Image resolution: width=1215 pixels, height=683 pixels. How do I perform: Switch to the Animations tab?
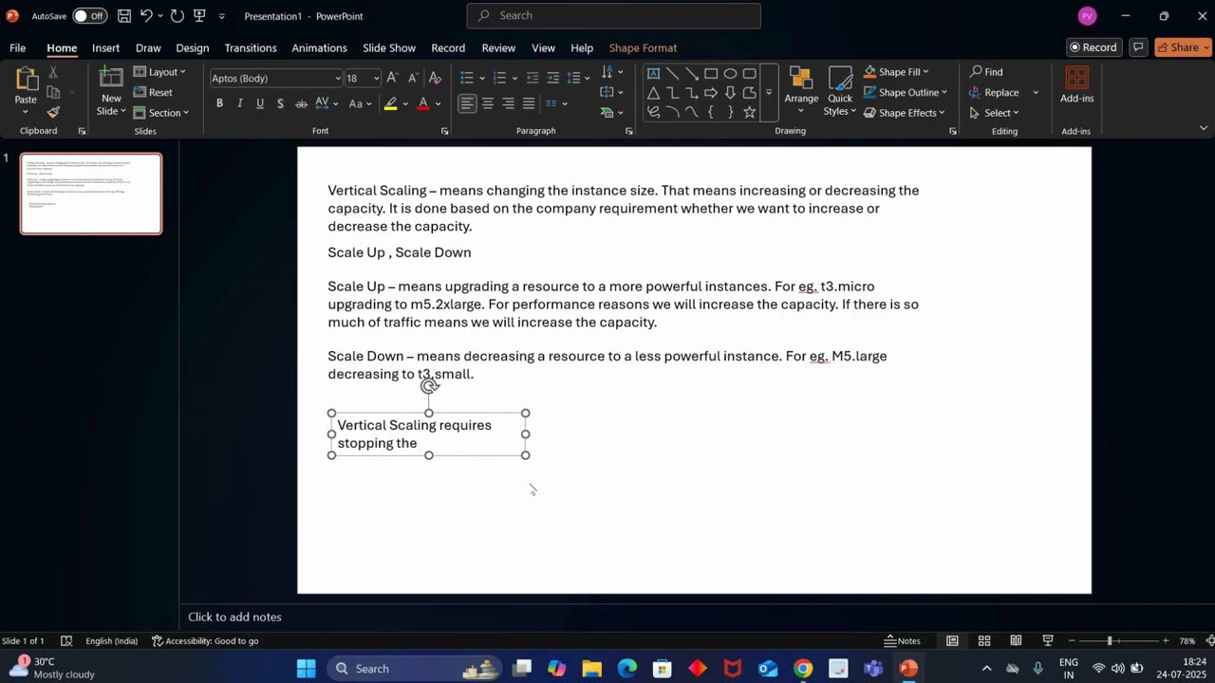(319, 47)
